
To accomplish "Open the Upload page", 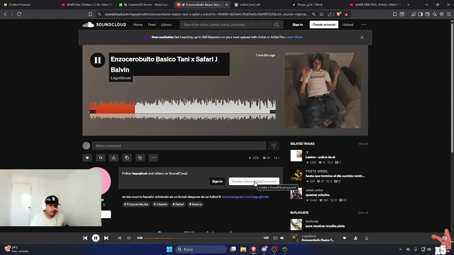I will click(x=348, y=25).
